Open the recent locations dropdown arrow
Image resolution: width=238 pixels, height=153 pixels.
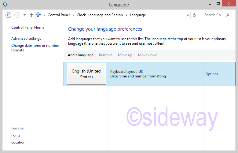pos(24,15)
